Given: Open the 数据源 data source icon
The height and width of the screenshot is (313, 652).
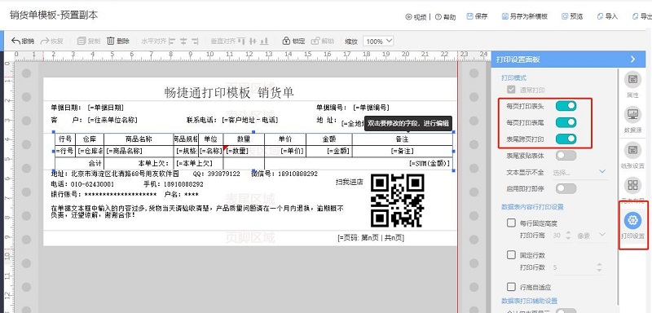Looking at the screenshot, I should tap(633, 114).
